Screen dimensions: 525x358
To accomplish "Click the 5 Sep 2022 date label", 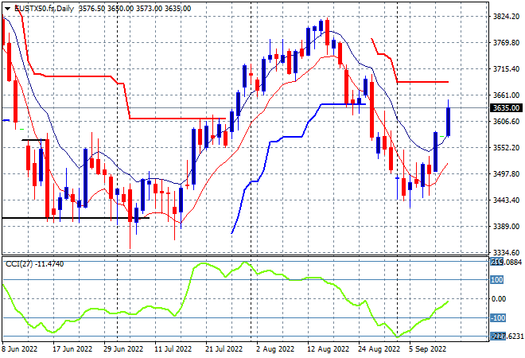I will click(428, 349).
